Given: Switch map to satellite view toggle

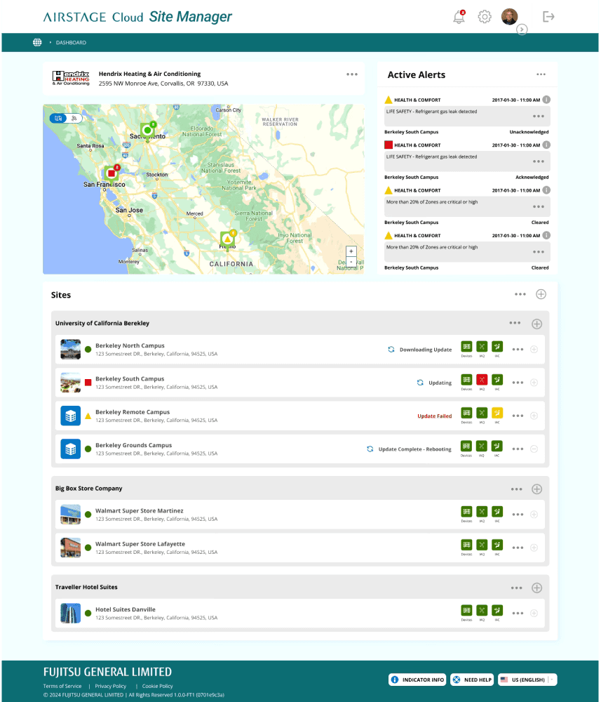Looking at the screenshot, I should click(x=74, y=118).
